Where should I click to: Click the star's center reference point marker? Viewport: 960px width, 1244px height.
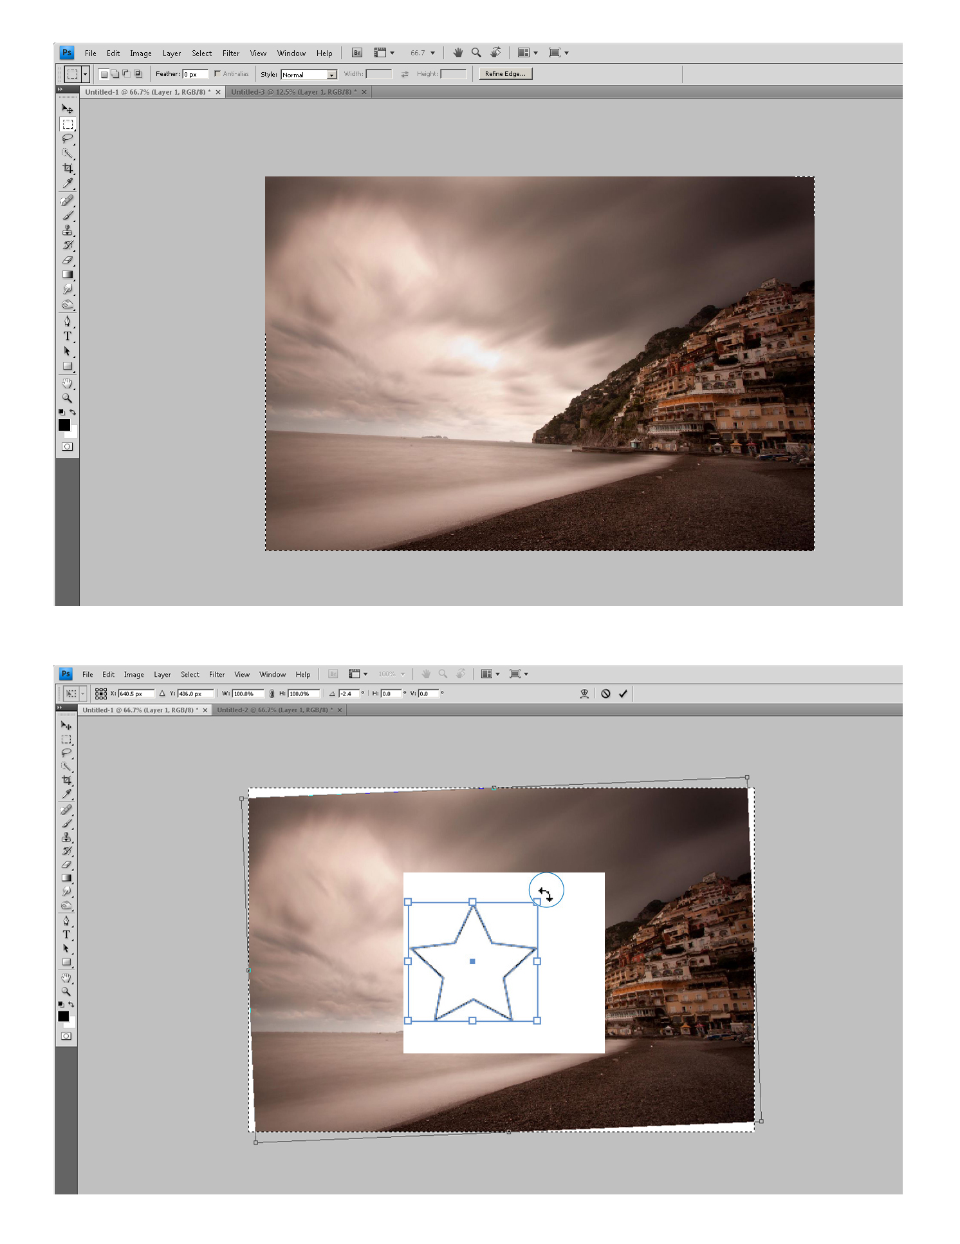[472, 961]
